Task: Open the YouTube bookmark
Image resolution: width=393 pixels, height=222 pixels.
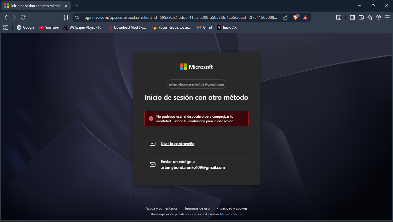Action: 49,27
